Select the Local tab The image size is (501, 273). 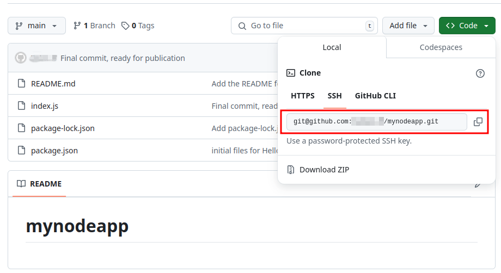(332, 47)
